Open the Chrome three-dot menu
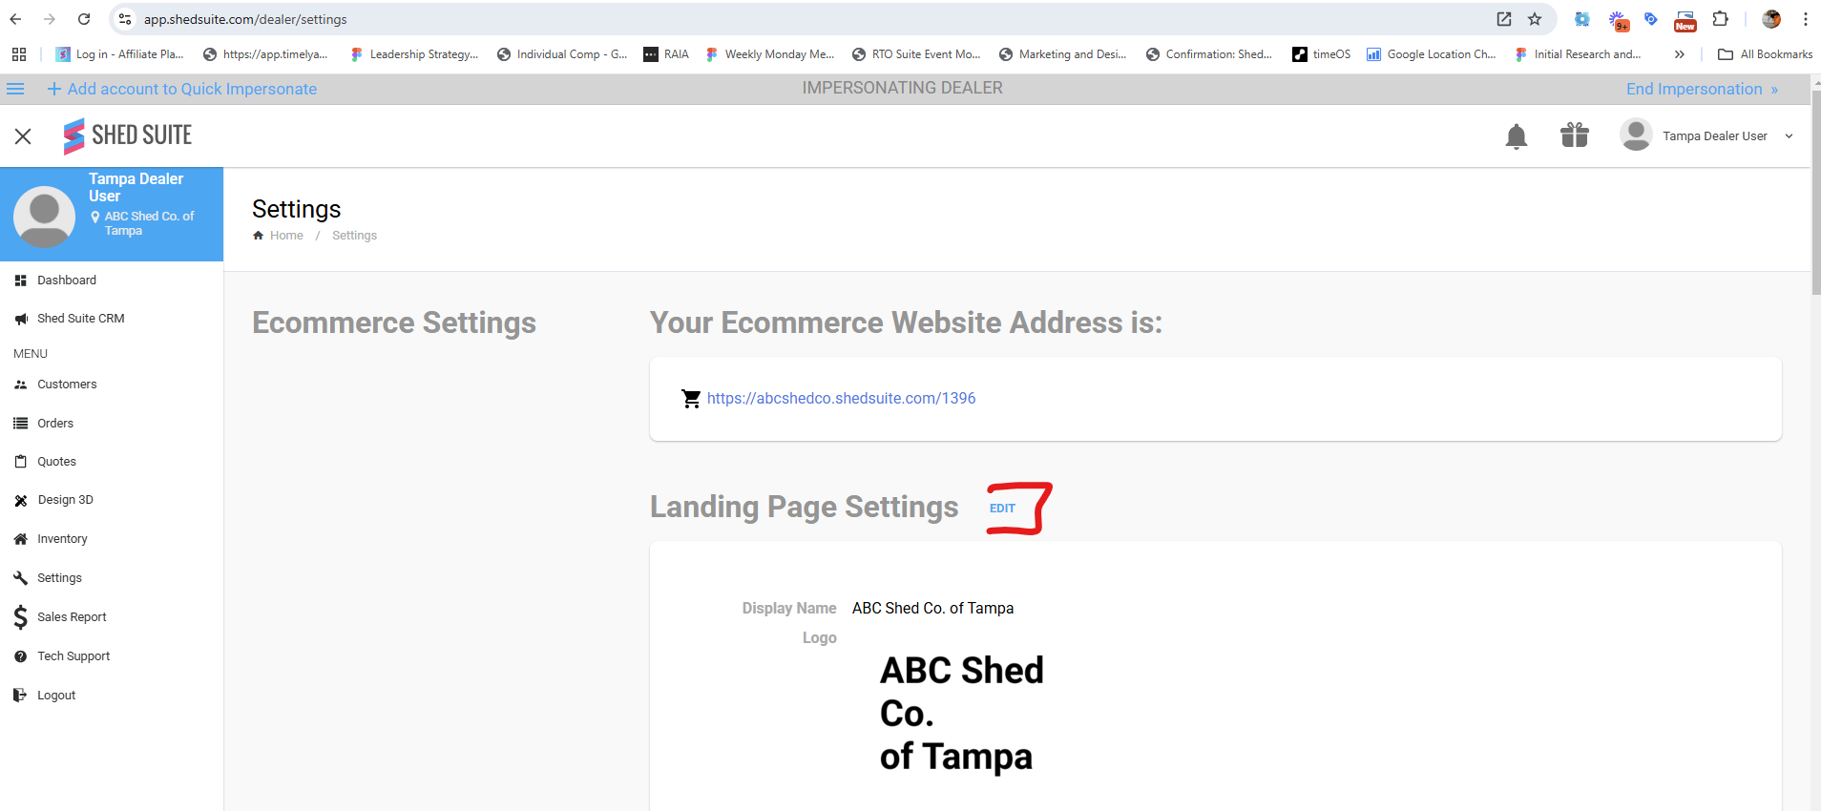This screenshot has width=1821, height=811. pyautogui.click(x=1806, y=19)
